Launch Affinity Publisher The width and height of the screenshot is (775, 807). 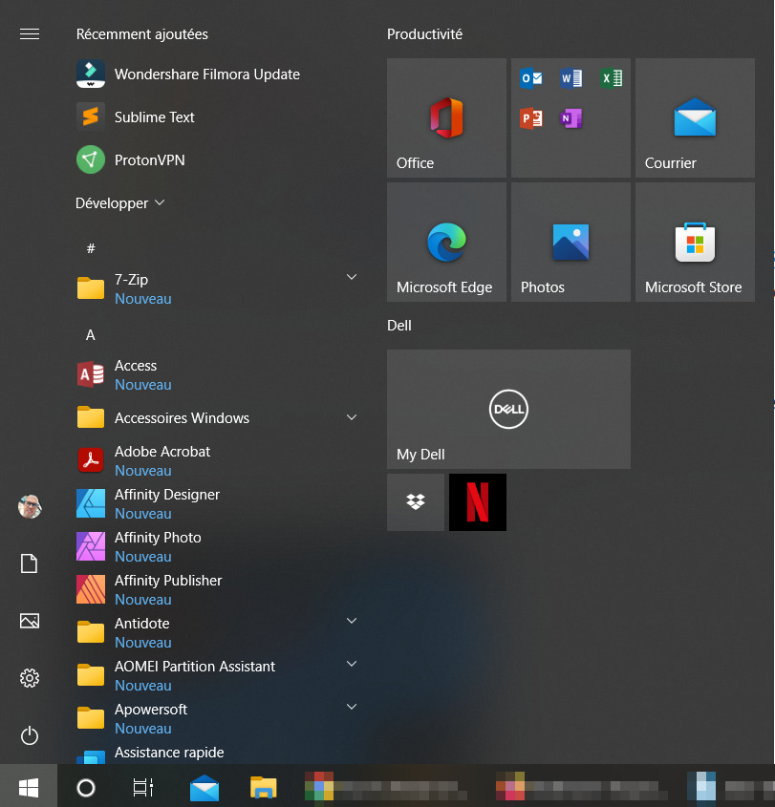[x=216, y=589]
